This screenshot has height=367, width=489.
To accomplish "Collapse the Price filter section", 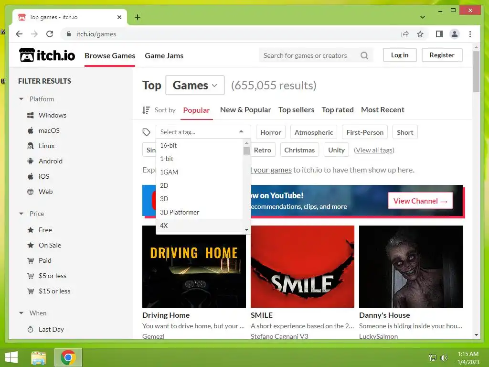I will click(21, 214).
